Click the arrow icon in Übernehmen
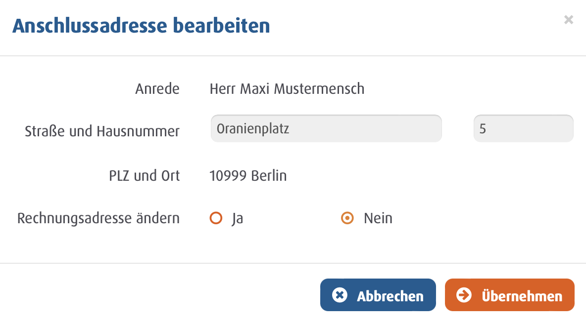586x323 pixels. pos(464,295)
